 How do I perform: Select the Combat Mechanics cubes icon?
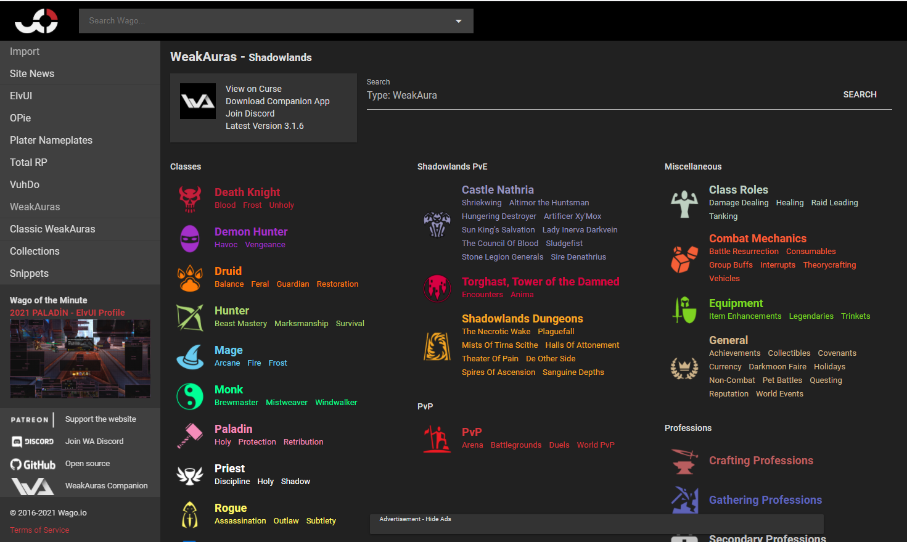tap(684, 260)
